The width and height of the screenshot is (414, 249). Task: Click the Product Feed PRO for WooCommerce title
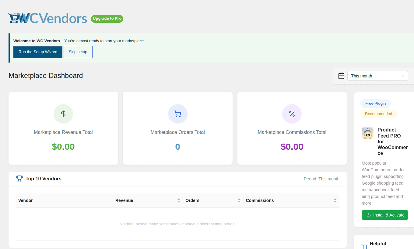(392, 142)
